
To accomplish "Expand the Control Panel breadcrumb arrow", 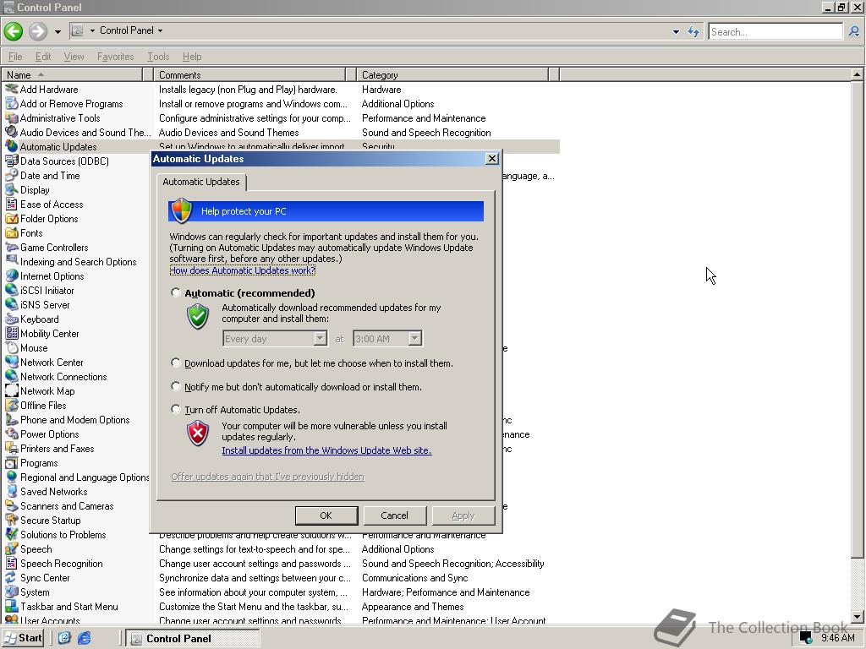I will [x=160, y=31].
